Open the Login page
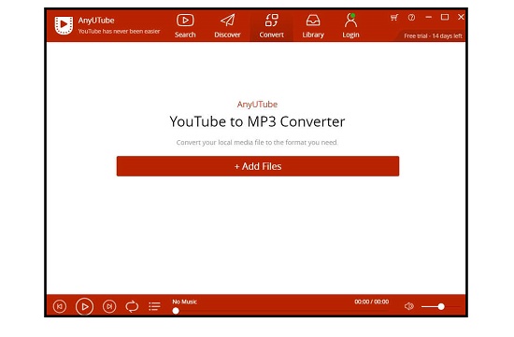Image resolution: width=514 pixels, height=337 pixels. [350, 26]
